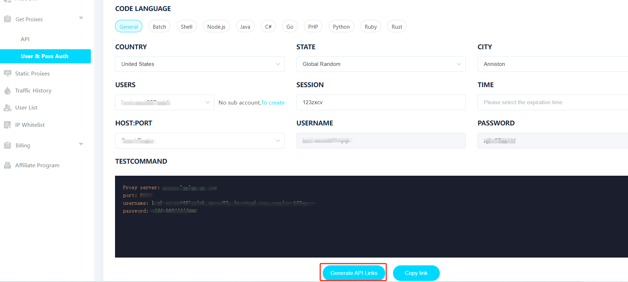Expand the Billing submenu arrow
Viewport: 628px width, 282px height.
(81, 144)
